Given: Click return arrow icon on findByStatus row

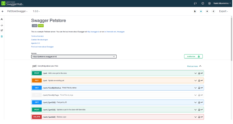Looking at the screenshot, I should 202,88.
